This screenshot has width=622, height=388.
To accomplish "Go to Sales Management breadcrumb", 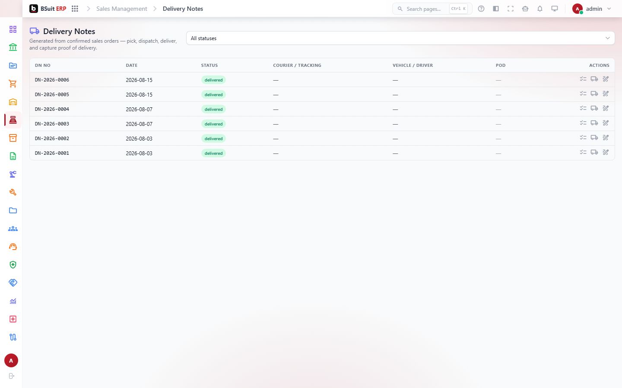I will pos(122,9).
